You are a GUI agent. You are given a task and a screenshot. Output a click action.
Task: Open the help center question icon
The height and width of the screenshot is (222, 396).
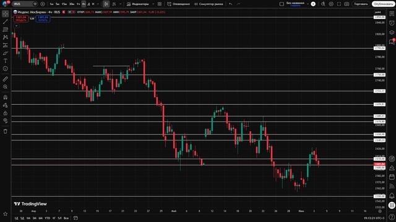click(392, 217)
